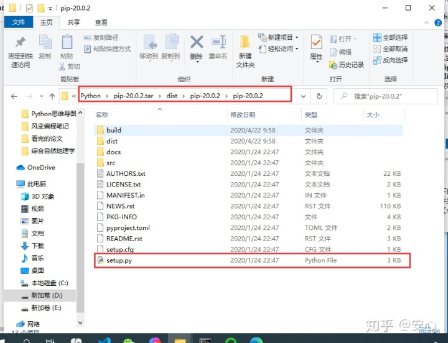The height and width of the screenshot is (343, 448).
Task: Open Network (网络) in sidebar
Action: (x=28, y=324)
